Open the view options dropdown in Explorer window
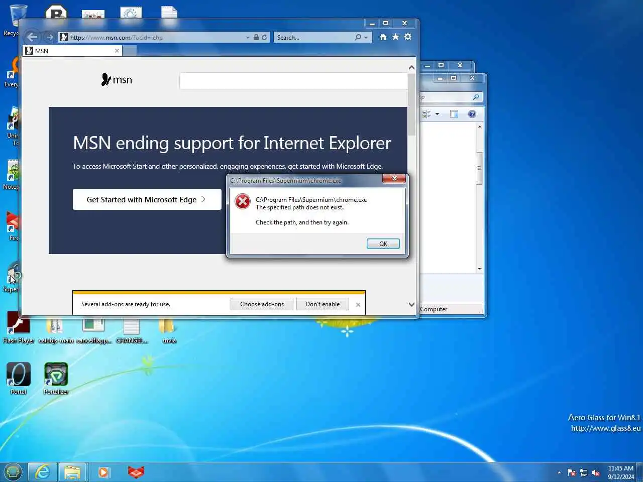Screen dimensions: 643x482 pyautogui.click(x=437, y=114)
